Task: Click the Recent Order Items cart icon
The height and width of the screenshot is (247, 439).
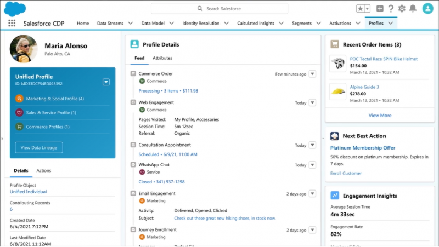Action: (x=335, y=44)
